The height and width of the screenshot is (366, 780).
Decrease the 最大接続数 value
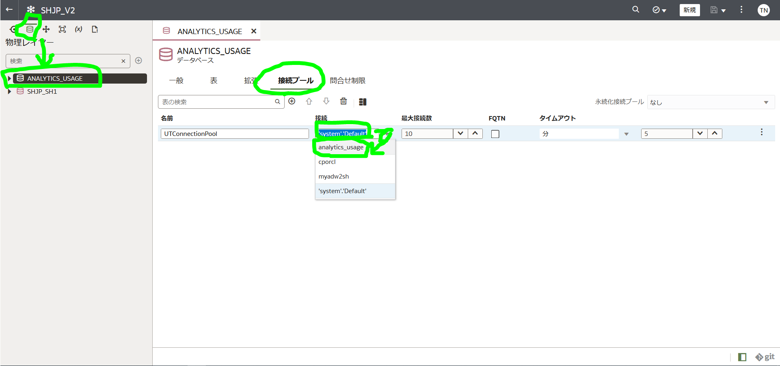[460, 133]
